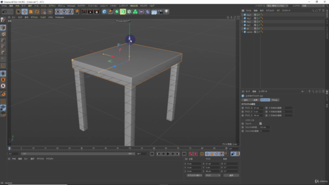This screenshot has height=185, width=329.
Task: Click the highlighted yellow-green toolbar icon
Action: [x=123, y=12]
